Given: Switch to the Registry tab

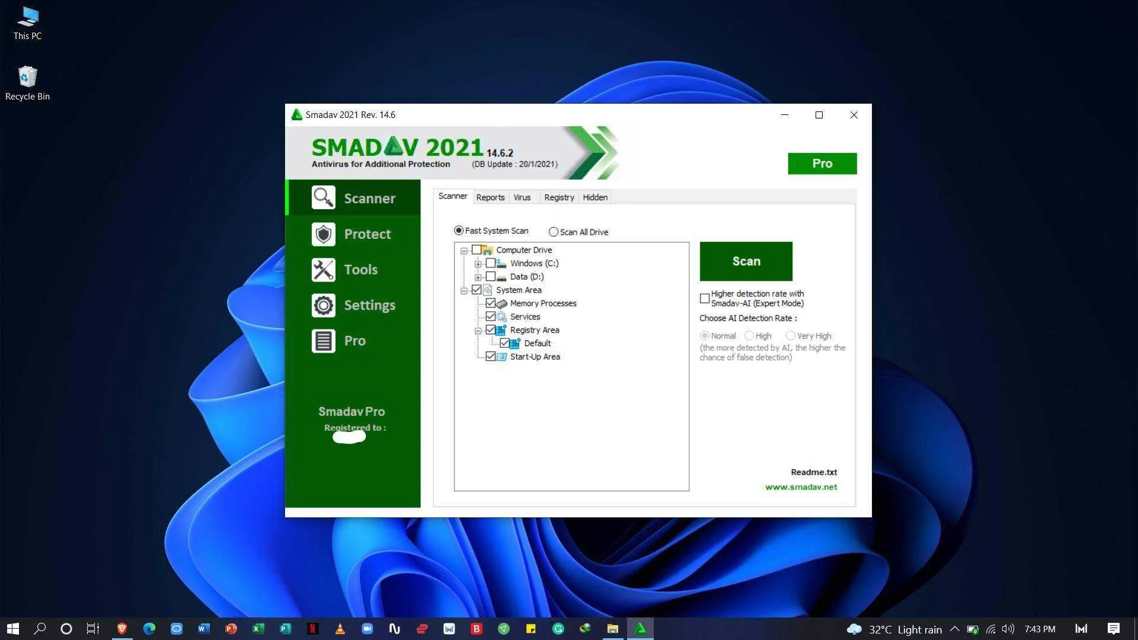Looking at the screenshot, I should click(x=559, y=197).
